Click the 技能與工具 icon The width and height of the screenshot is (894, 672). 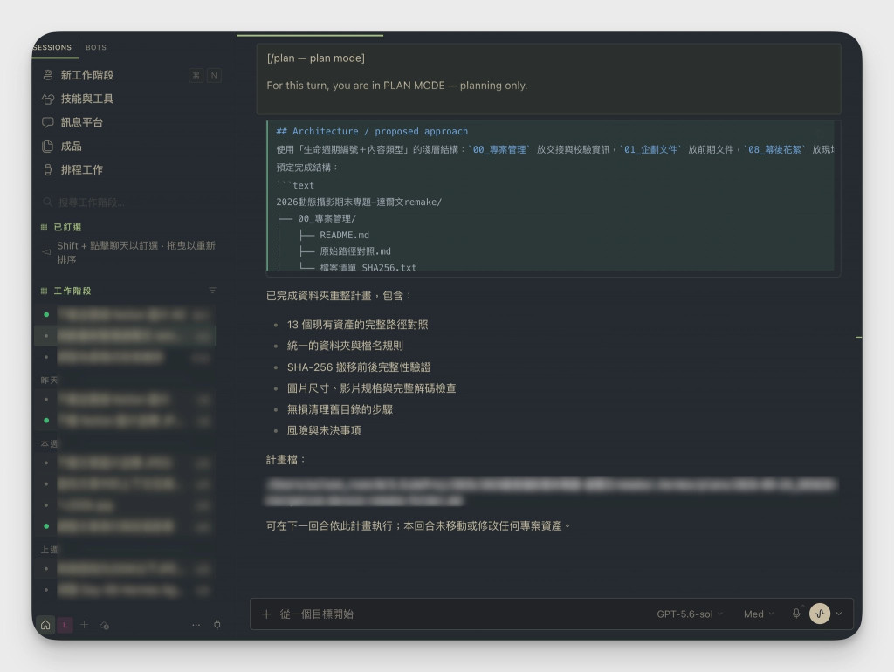tap(48, 99)
